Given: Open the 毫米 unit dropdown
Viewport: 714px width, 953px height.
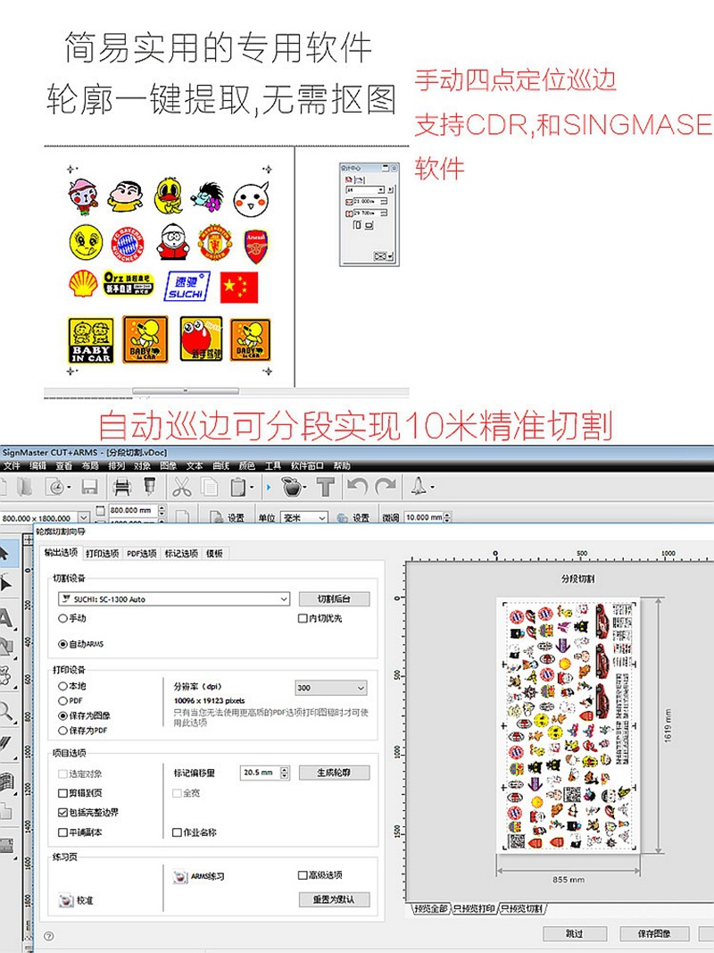Looking at the screenshot, I should (x=304, y=518).
